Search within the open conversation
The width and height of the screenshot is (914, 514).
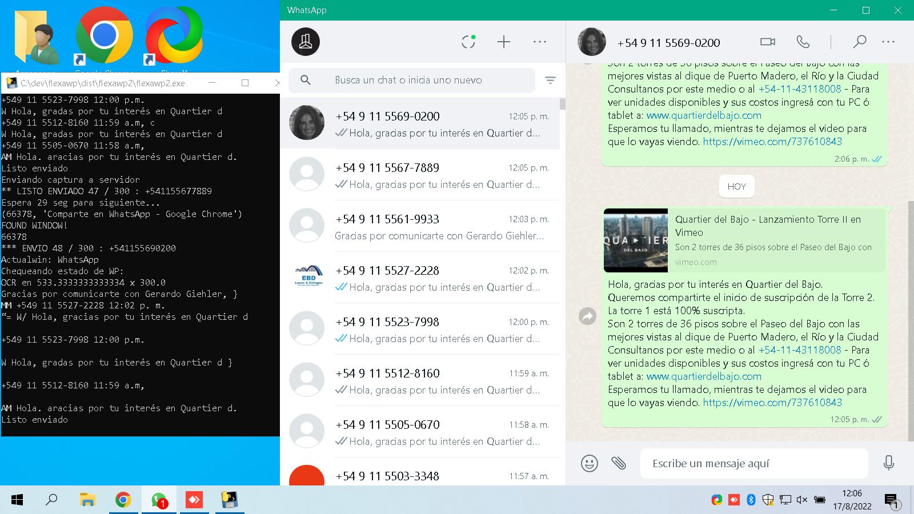[860, 42]
